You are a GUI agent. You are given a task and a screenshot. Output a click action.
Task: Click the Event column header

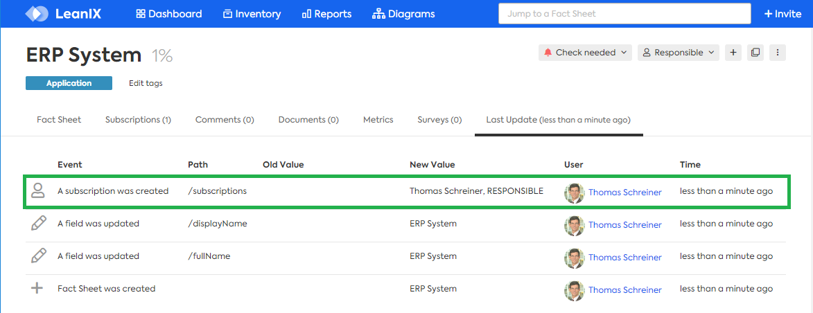tap(70, 165)
